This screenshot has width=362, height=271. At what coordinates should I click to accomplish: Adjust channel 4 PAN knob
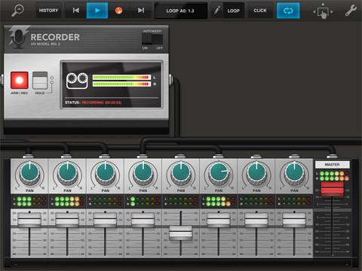tap(143, 174)
